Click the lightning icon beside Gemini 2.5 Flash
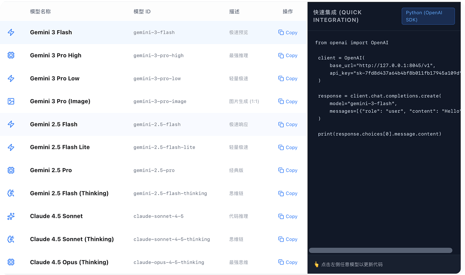Viewport: 465px width, 275px height. 11,124
